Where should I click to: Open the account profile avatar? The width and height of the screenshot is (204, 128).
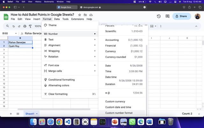[x=197, y=16]
